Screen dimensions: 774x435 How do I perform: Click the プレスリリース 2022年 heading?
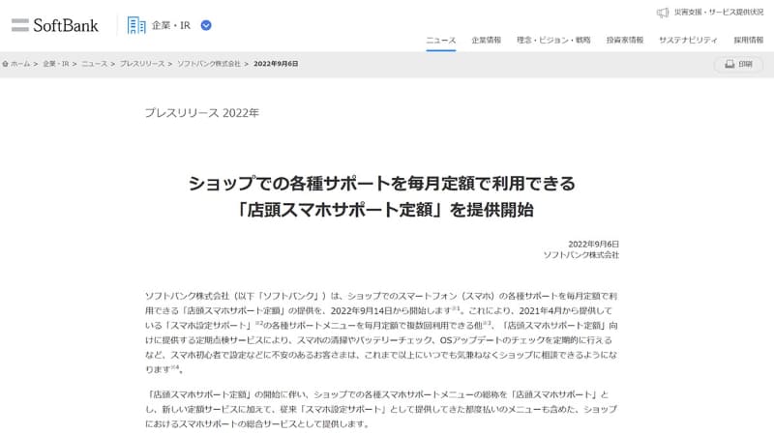[x=202, y=113]
